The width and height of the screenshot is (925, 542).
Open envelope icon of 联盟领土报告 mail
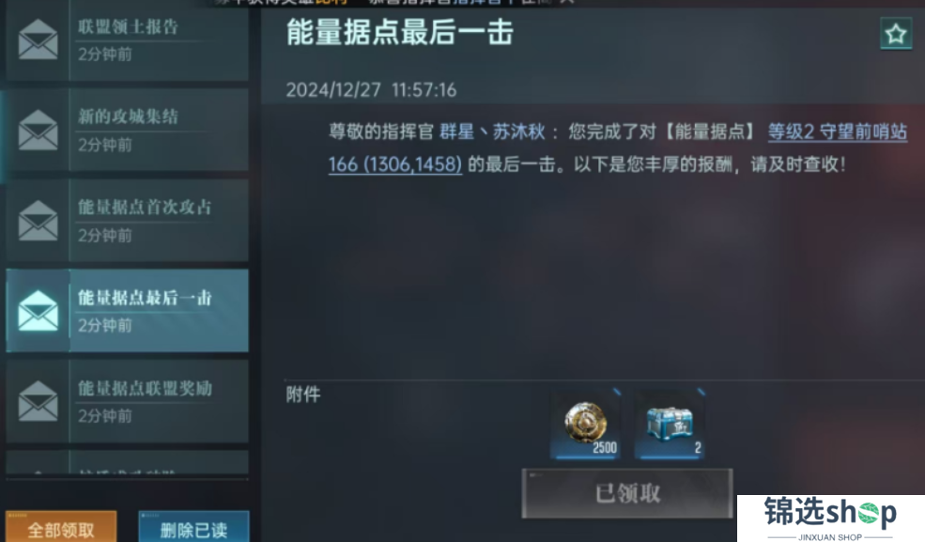[38, 39]
